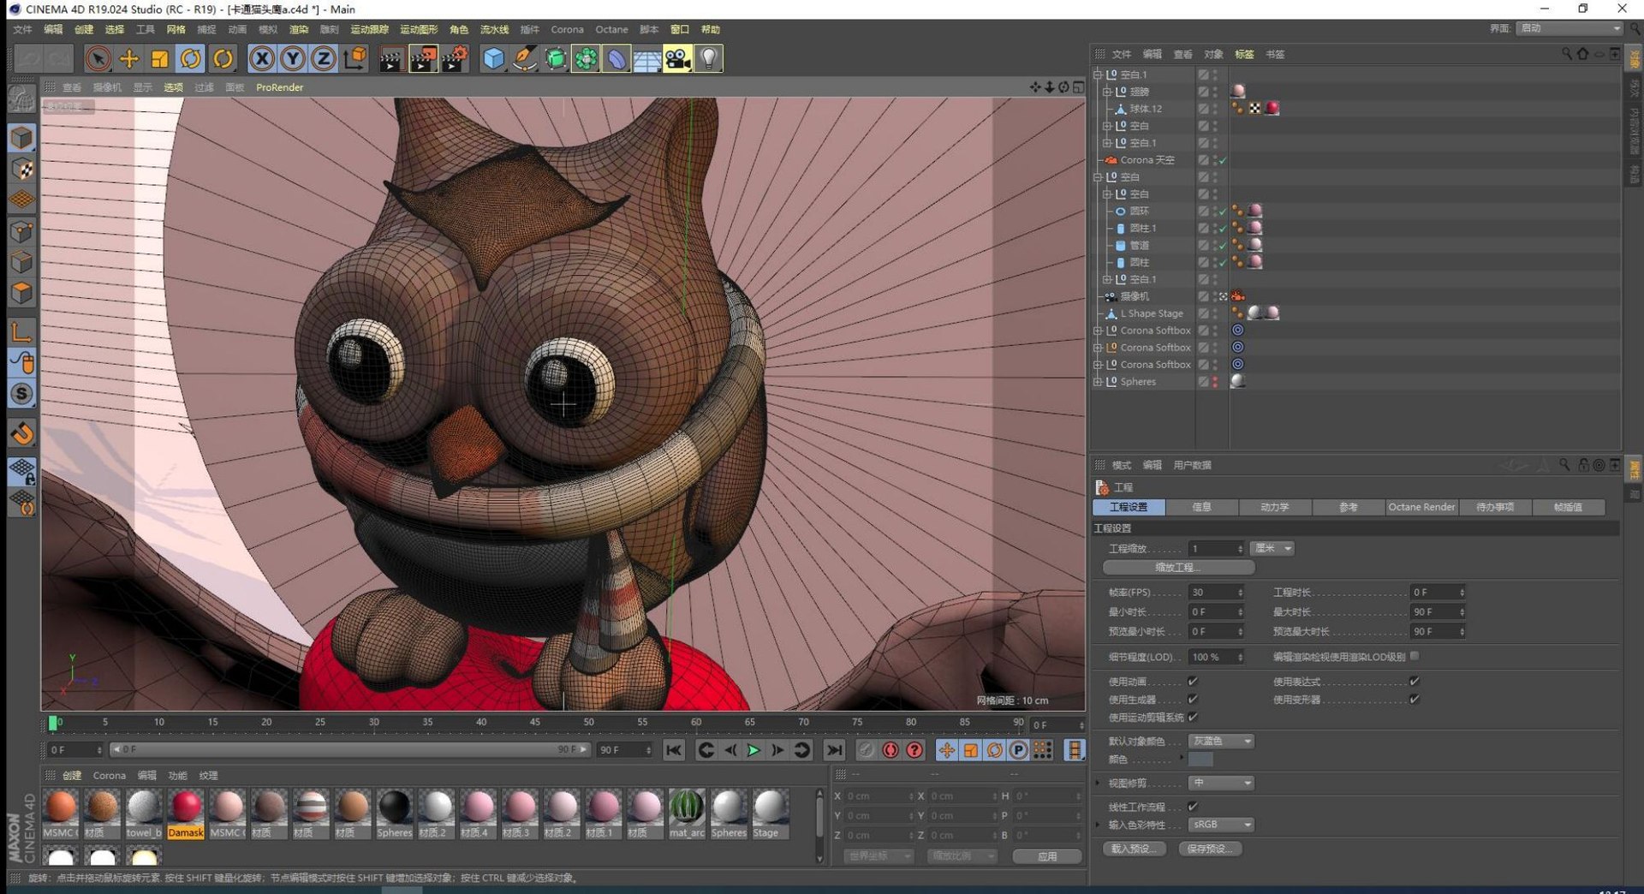Click the light bulb icon
This screenshot has height=894, width=1644.
709,58
